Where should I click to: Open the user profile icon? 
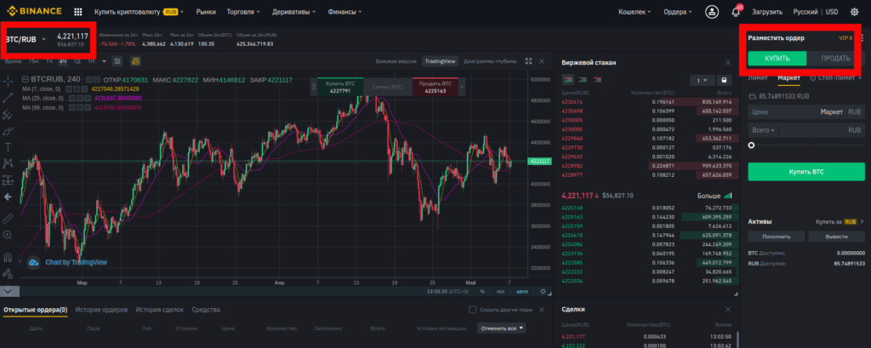tap(712, 13)
